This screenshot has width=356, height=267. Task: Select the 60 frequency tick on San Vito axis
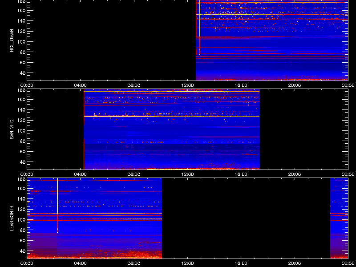point(23,151)
